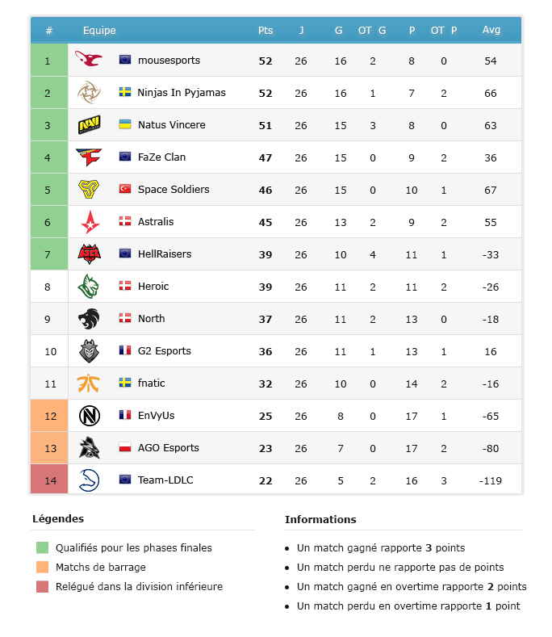Select the fnatic logo icon

pyautogui.click(x=89, y=383)
